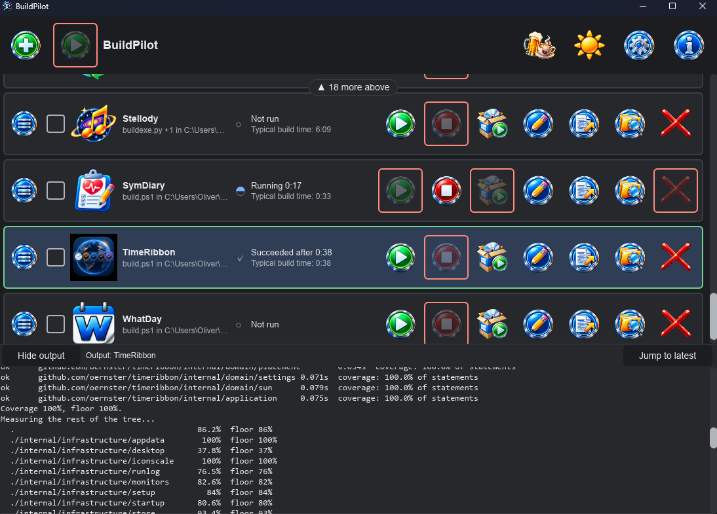Click SymDiary's dimmed red X delete icon

(676, 191)
